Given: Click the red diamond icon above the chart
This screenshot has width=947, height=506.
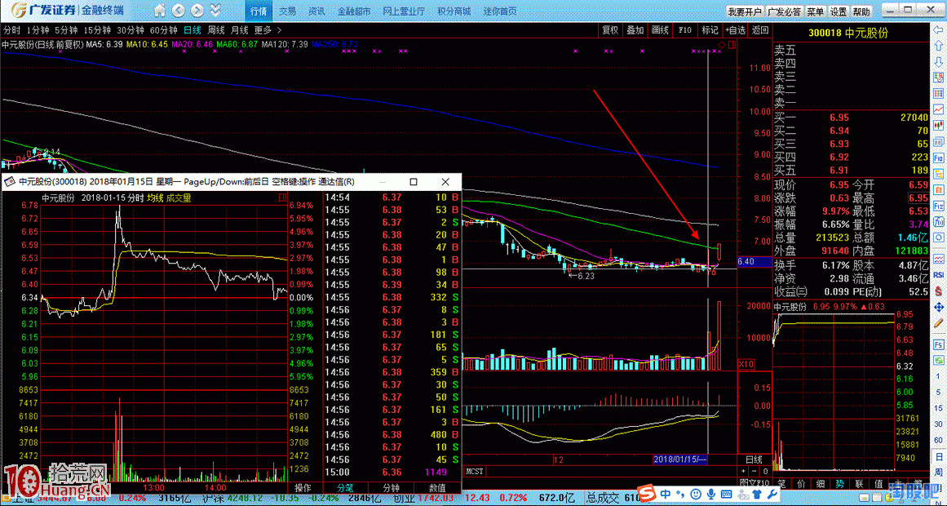Looking at the screenshot, I should 722,46.
